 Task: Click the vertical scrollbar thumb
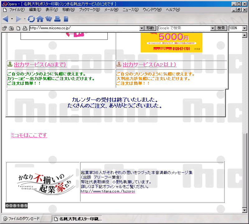coord(245,170)
